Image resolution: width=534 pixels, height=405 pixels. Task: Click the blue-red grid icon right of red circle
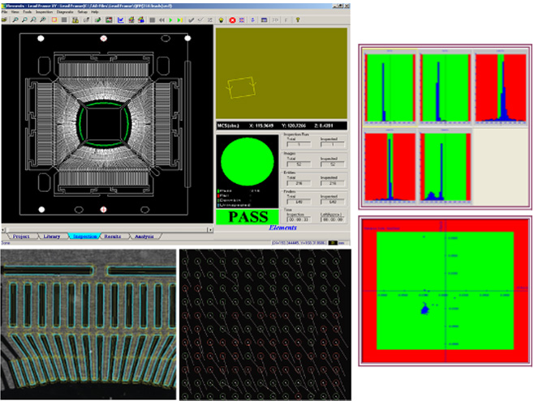click(x=242, y=20)
